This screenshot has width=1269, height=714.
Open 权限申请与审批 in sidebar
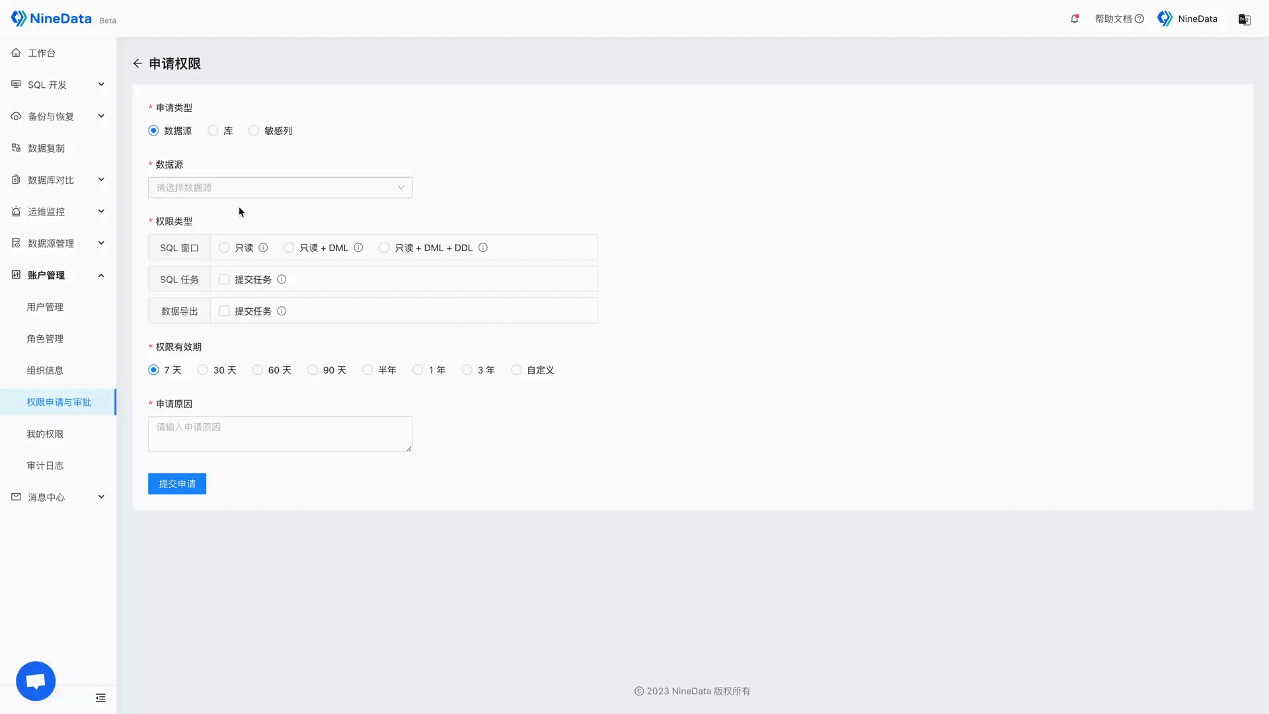pos(58,402)
